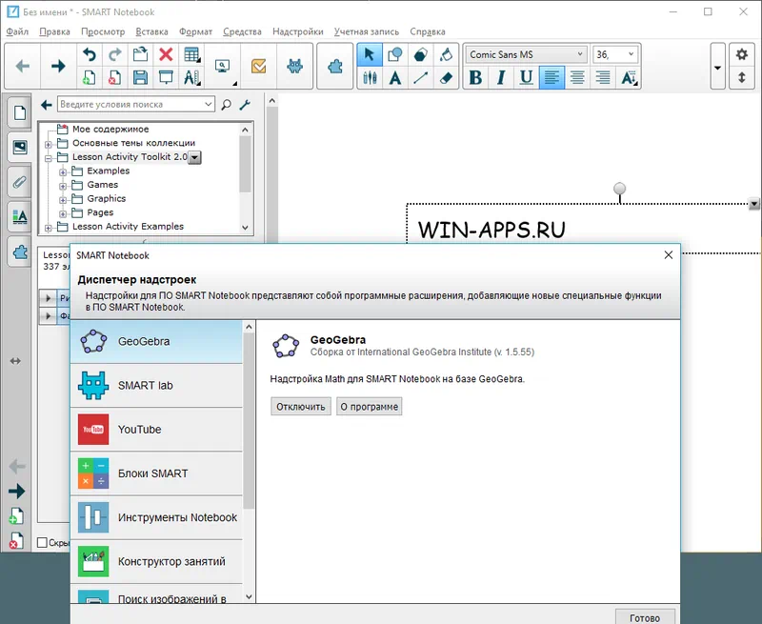
Task: Open the screen capture display tool
Action: coord(223,66)
